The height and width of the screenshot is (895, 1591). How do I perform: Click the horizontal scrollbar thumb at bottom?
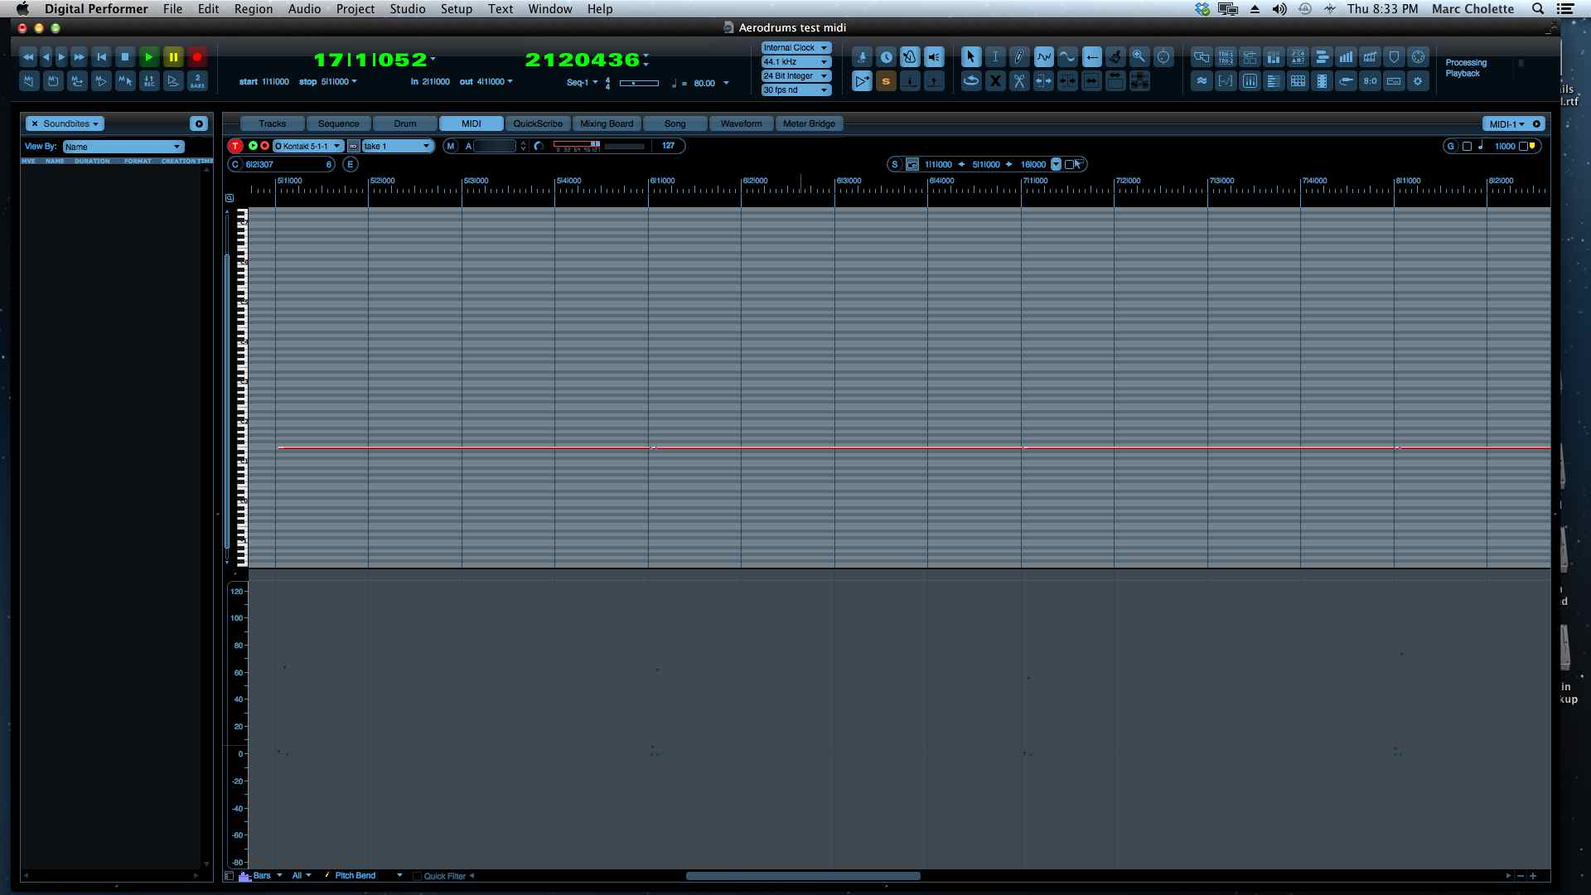pyautogui.click(x=803, y=876)
